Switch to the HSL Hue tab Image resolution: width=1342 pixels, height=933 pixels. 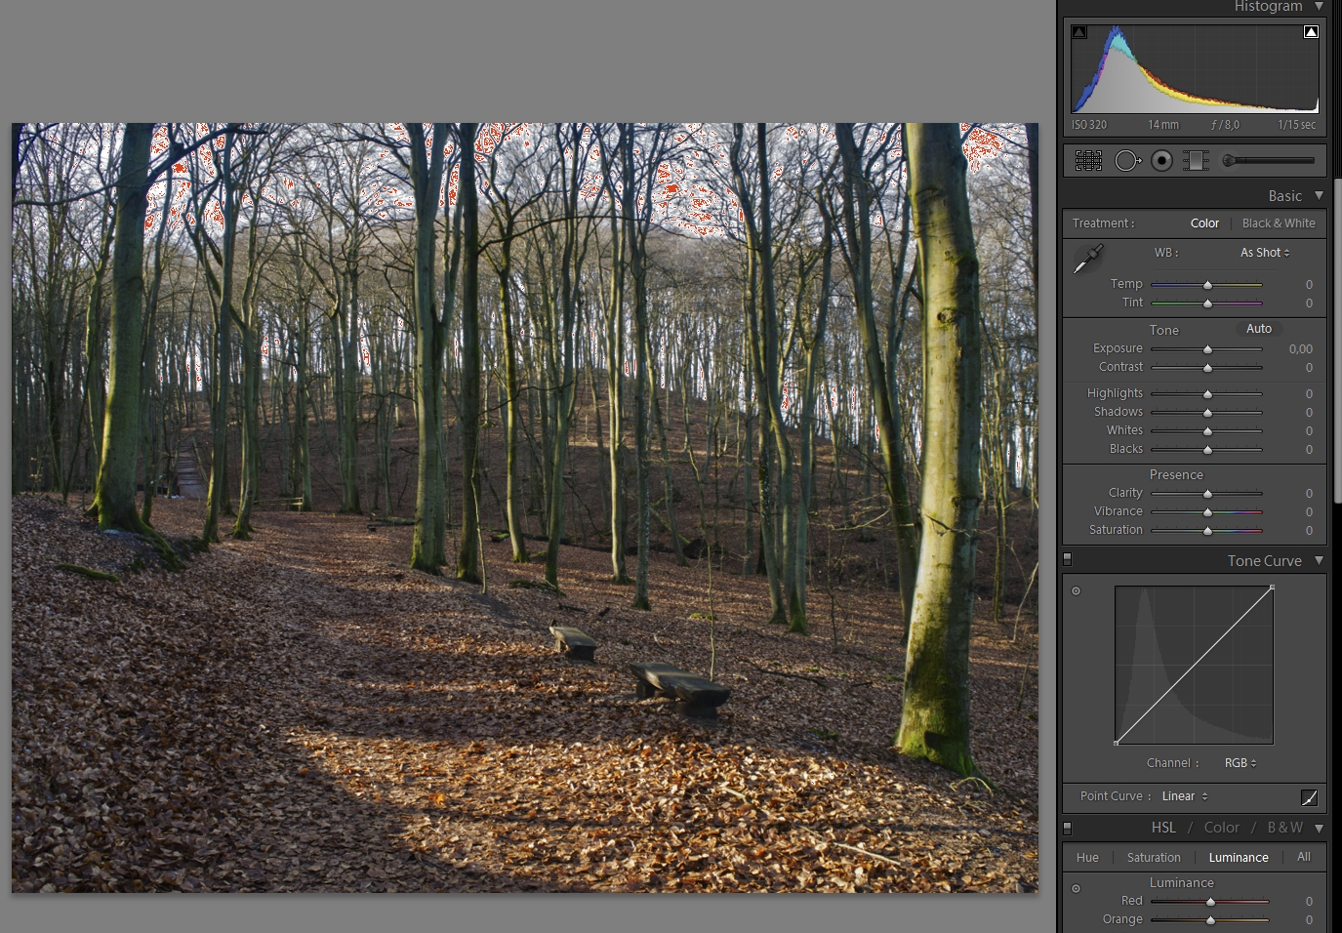[x=1087, y=858]
